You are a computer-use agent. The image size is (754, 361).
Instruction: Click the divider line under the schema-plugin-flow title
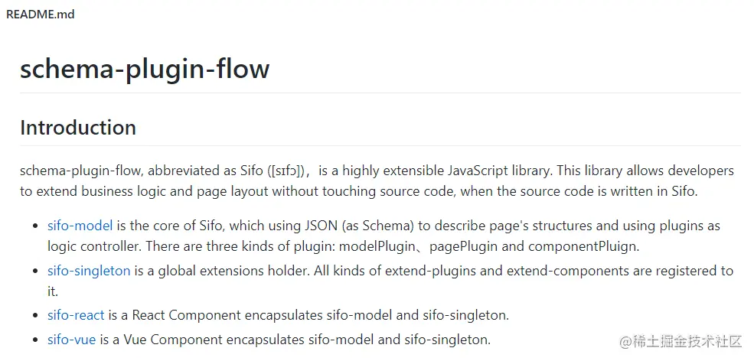[380, 93]
